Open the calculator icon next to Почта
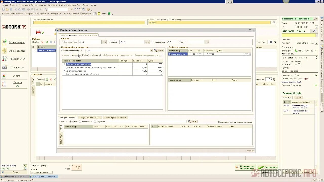Viewport: 324px width, 182px height. [109, 14]
